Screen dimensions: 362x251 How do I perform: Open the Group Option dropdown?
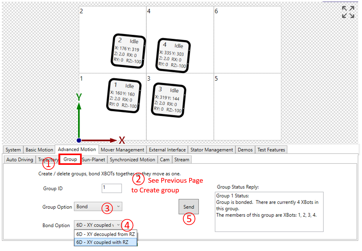point(98,207)
